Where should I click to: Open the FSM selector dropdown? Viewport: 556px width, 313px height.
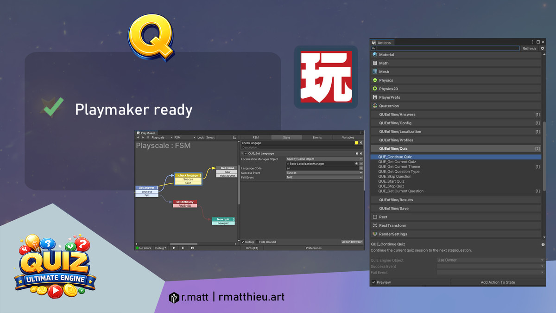click(x=185, y=137)
